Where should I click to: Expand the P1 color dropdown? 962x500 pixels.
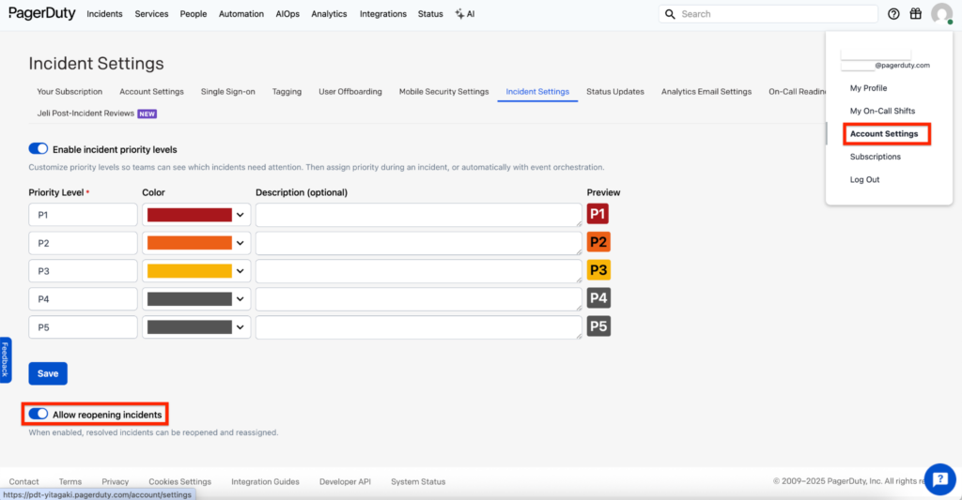[240, 215]
